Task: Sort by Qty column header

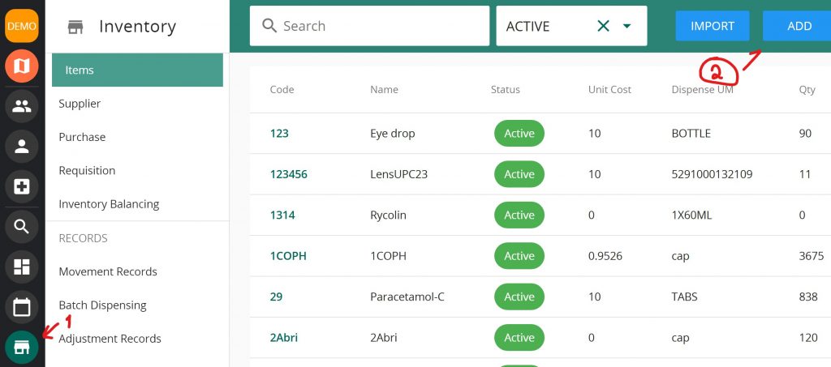Action: click(x=807, y=90)
